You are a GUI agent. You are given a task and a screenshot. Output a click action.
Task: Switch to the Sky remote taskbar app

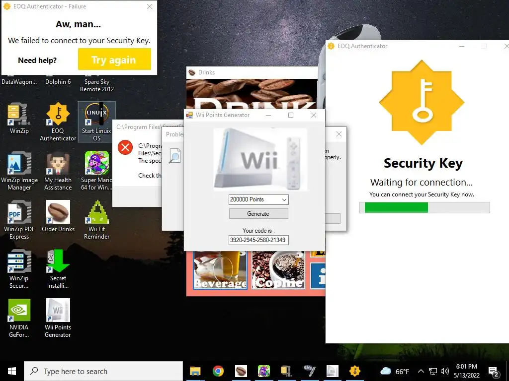(309, 371)
